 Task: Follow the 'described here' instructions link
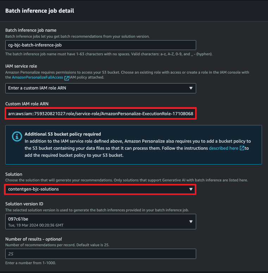coord(223,148)
